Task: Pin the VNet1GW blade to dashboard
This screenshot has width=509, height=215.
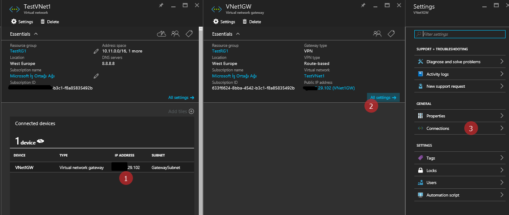Action: point(363,6)
